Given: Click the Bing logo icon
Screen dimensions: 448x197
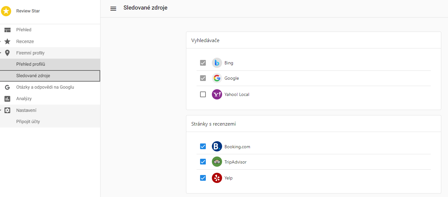Looking at the screenshot, I should pyautogui.click(x=217, y=63).
